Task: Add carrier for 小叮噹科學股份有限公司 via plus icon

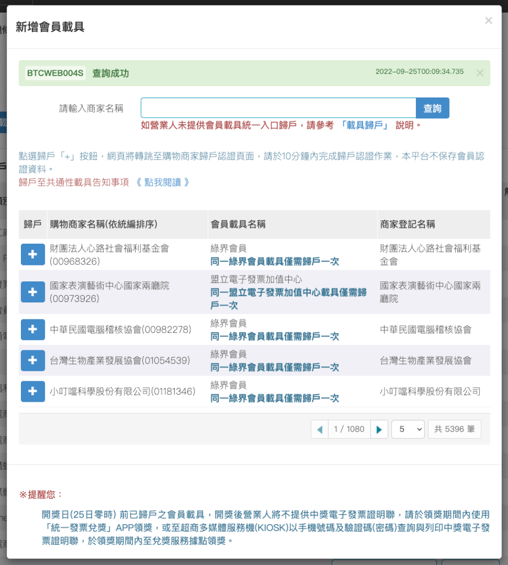Action: pyautogui.click(x=33, y=391)
